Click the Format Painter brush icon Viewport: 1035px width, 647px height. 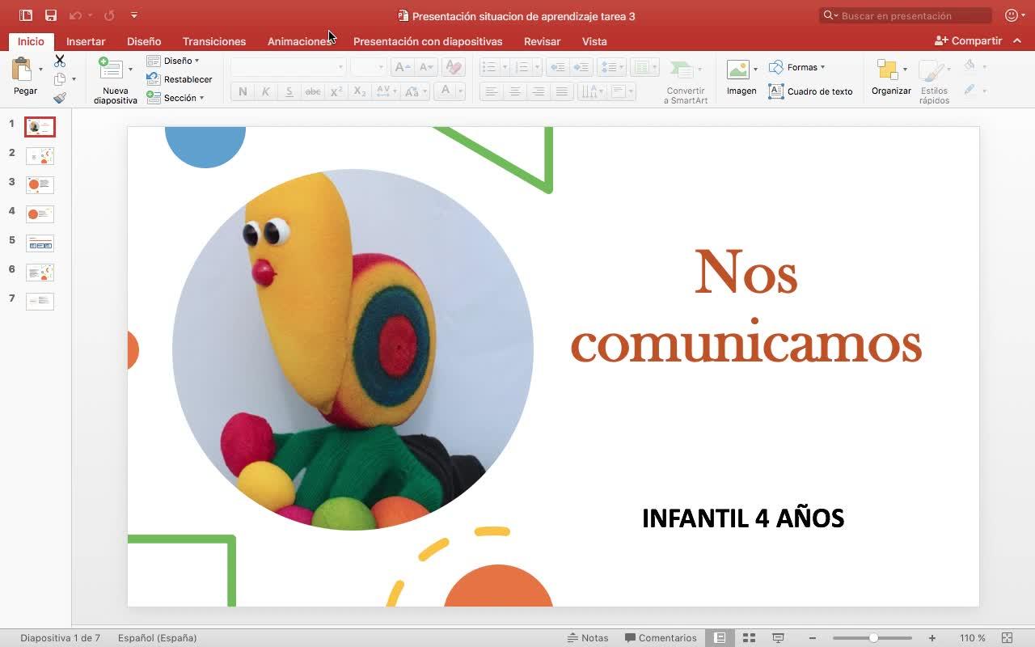click(x=60, y=98)
